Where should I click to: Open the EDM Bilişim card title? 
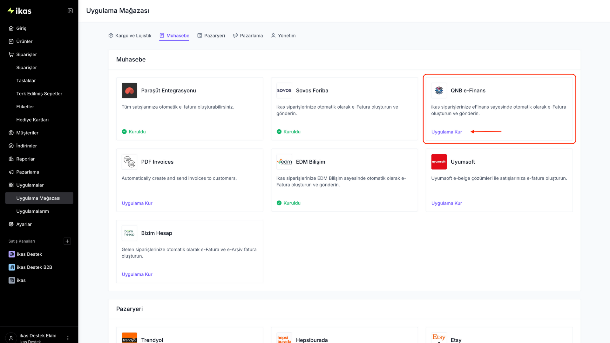[x=310, y=162]
